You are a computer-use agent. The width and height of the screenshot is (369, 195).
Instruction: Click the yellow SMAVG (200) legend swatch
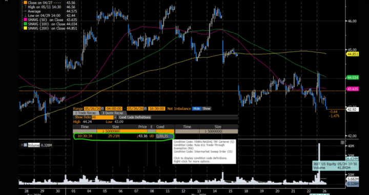click(26, 28)
